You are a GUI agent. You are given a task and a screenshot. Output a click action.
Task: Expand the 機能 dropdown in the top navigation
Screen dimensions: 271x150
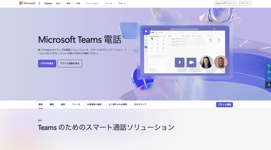[x=70, y=3]
